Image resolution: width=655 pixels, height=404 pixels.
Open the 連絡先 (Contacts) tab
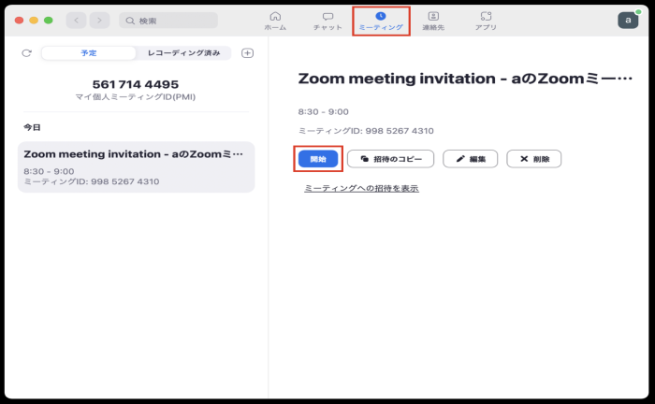tap(433, 21)
